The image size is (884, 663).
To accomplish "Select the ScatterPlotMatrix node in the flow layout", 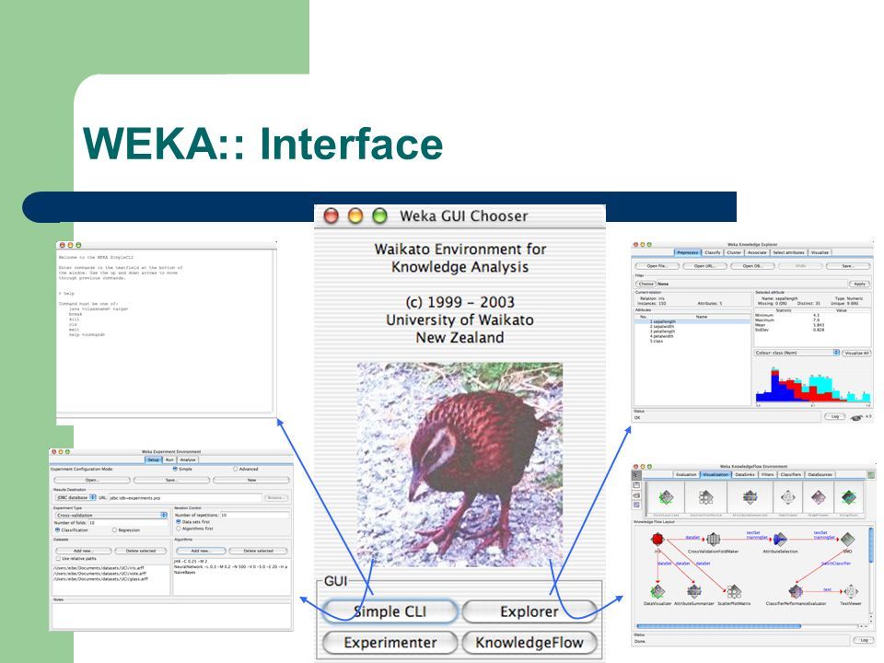I will point(734,591).
